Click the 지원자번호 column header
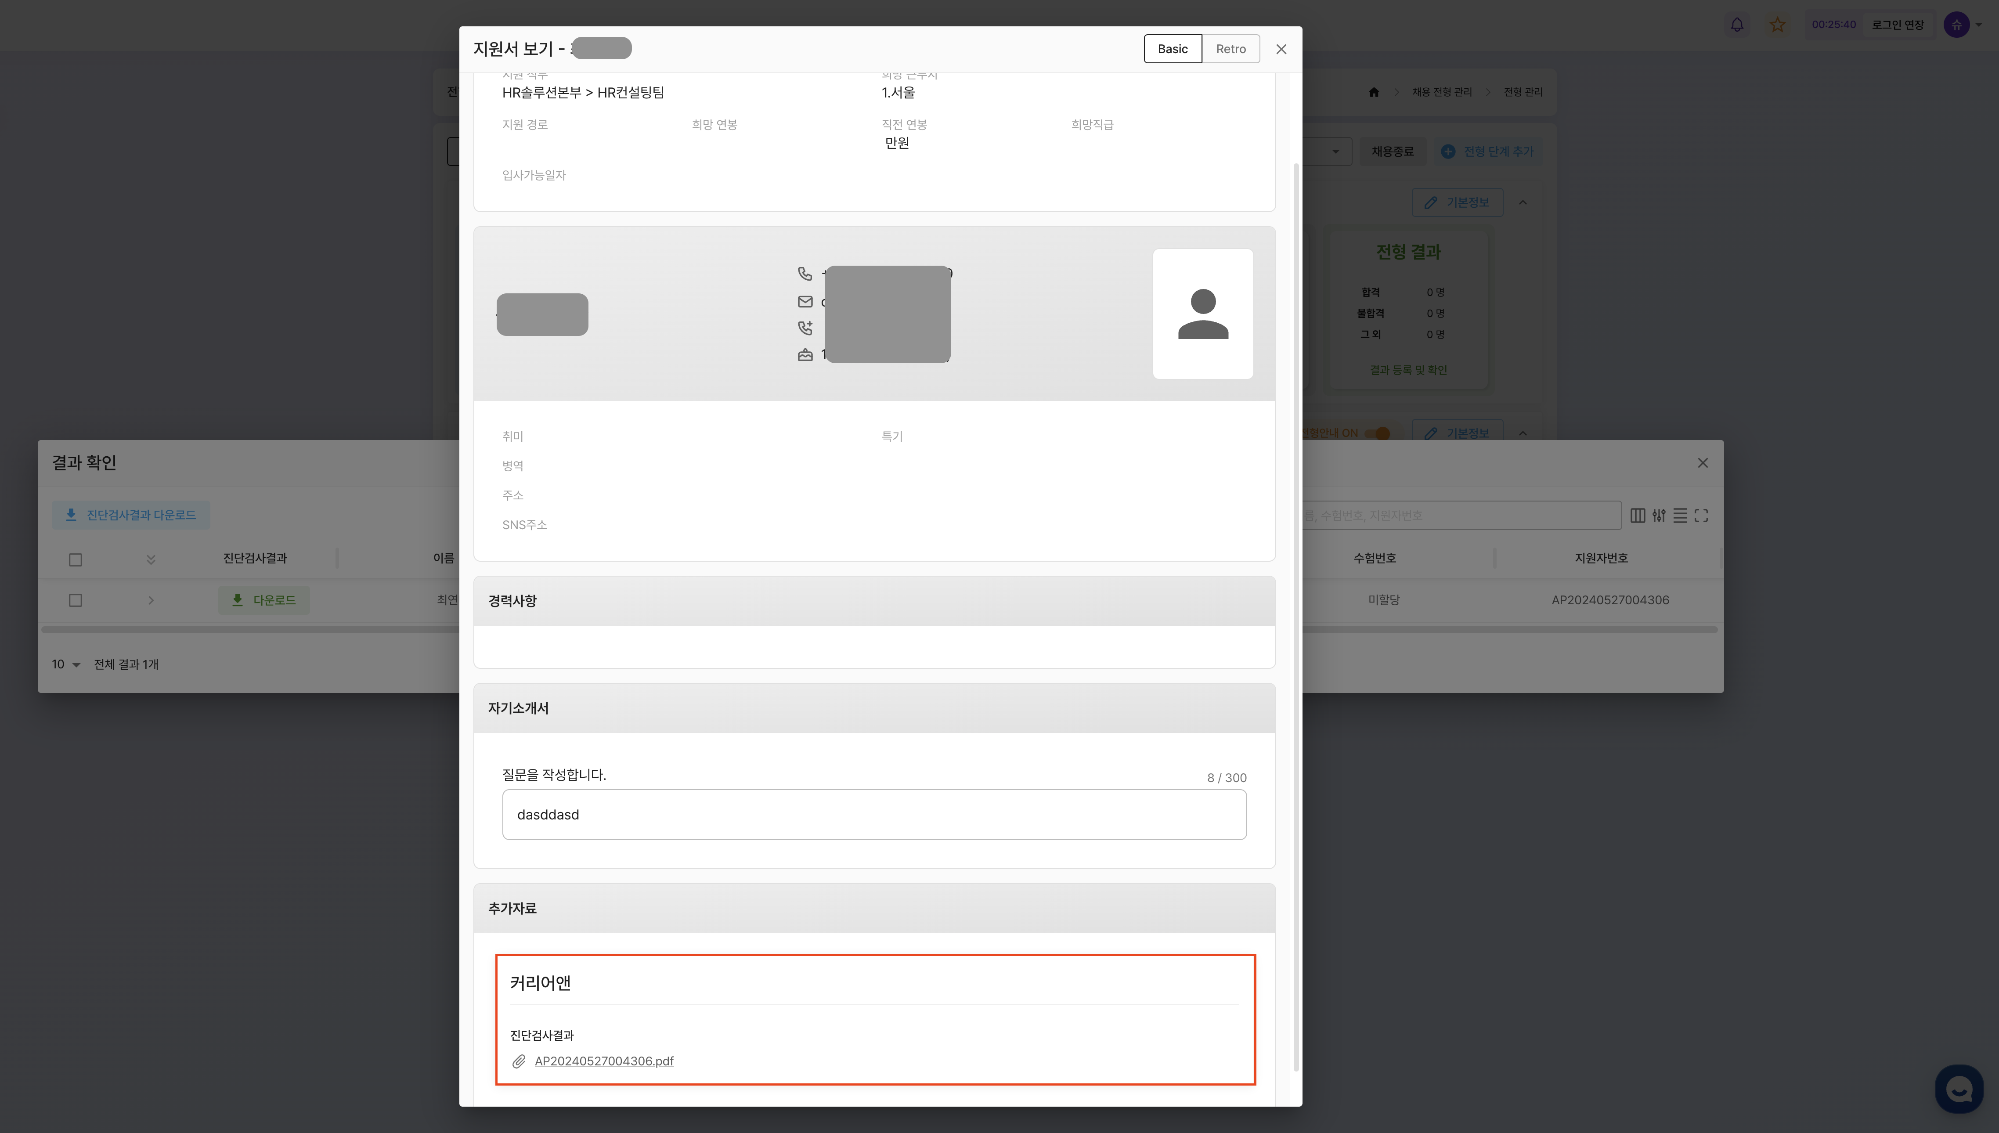 coord(1601,558)
